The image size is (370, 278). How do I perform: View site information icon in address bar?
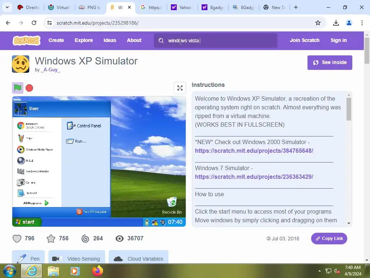50,23
